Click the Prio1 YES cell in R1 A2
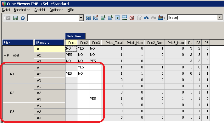 (71, 74)
